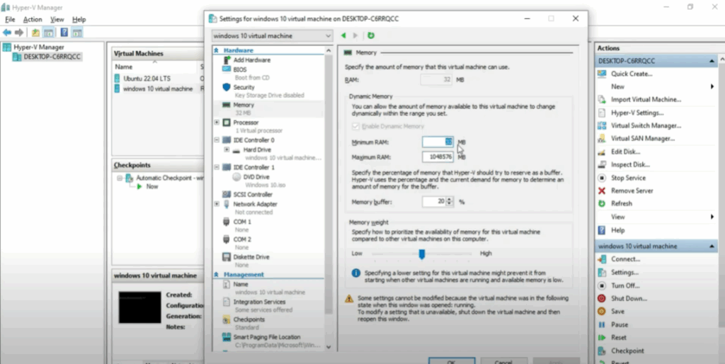Select SCSI Controller in the hardware list
Image resolution: width=725 pixels, height=364 pixels.
(253, 194)
